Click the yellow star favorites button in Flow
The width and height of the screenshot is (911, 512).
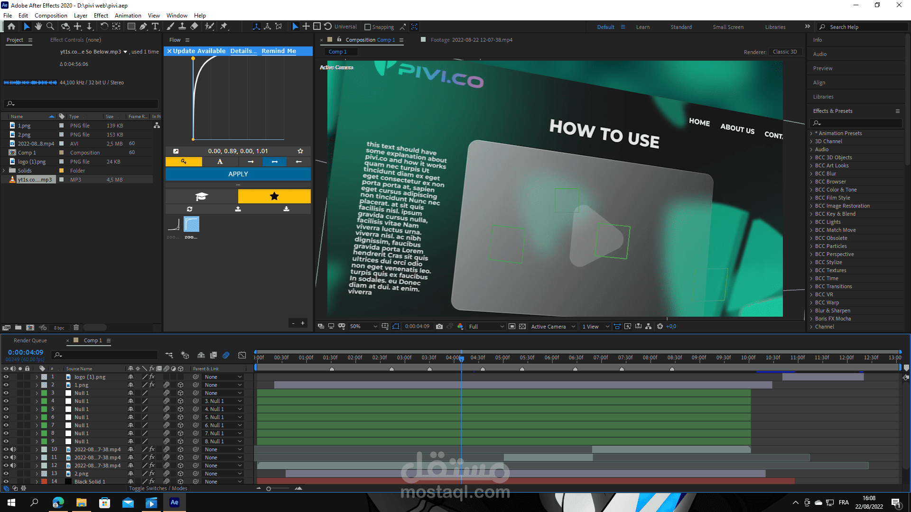point(274,196)
